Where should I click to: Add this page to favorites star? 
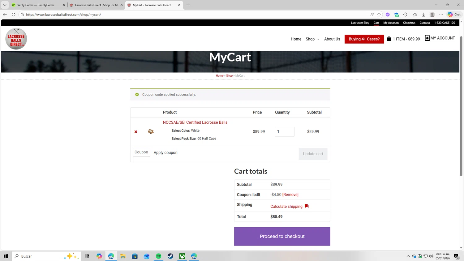[379, 15]
